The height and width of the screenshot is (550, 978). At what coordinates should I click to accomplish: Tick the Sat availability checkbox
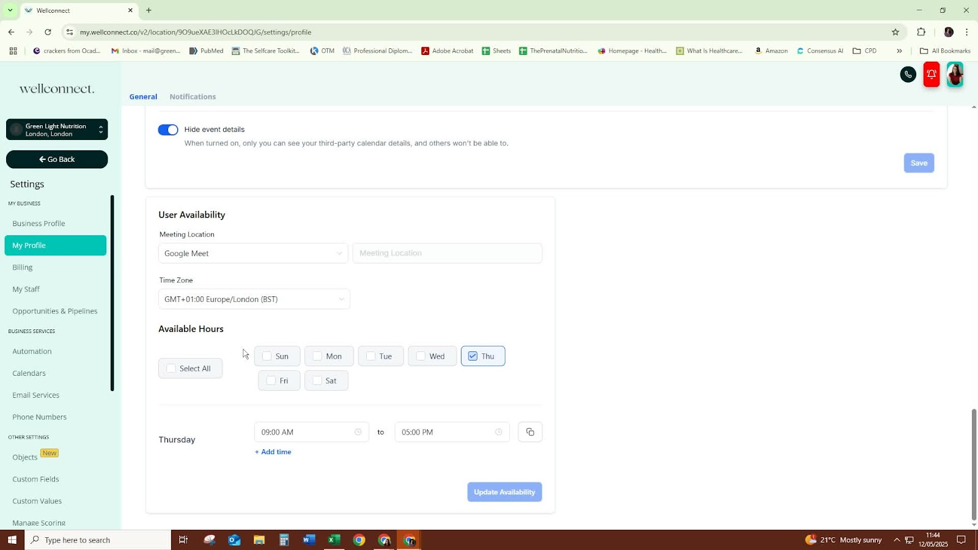(x=317, y=381)
